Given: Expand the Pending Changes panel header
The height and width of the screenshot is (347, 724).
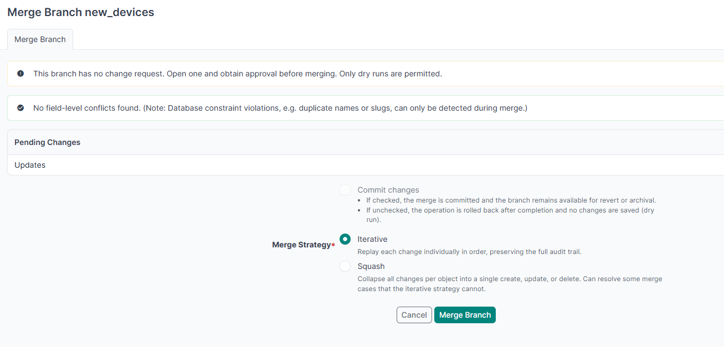Looking at the screenshot, I should (x=366, y=142).
